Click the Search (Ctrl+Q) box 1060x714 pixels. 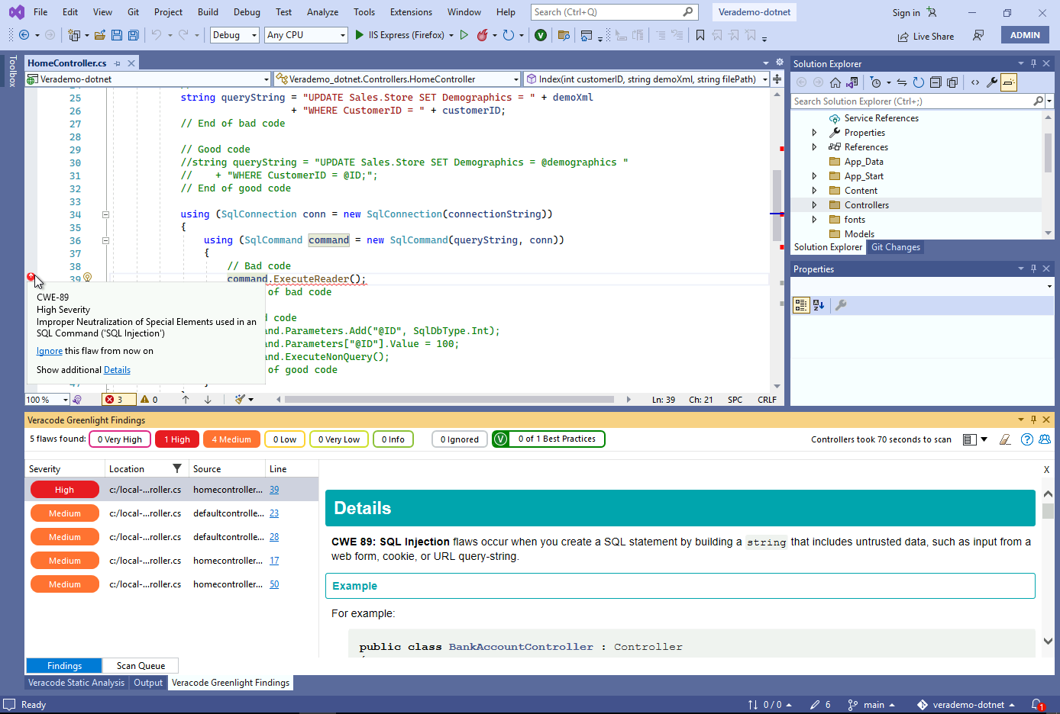[x=614, y=12]
